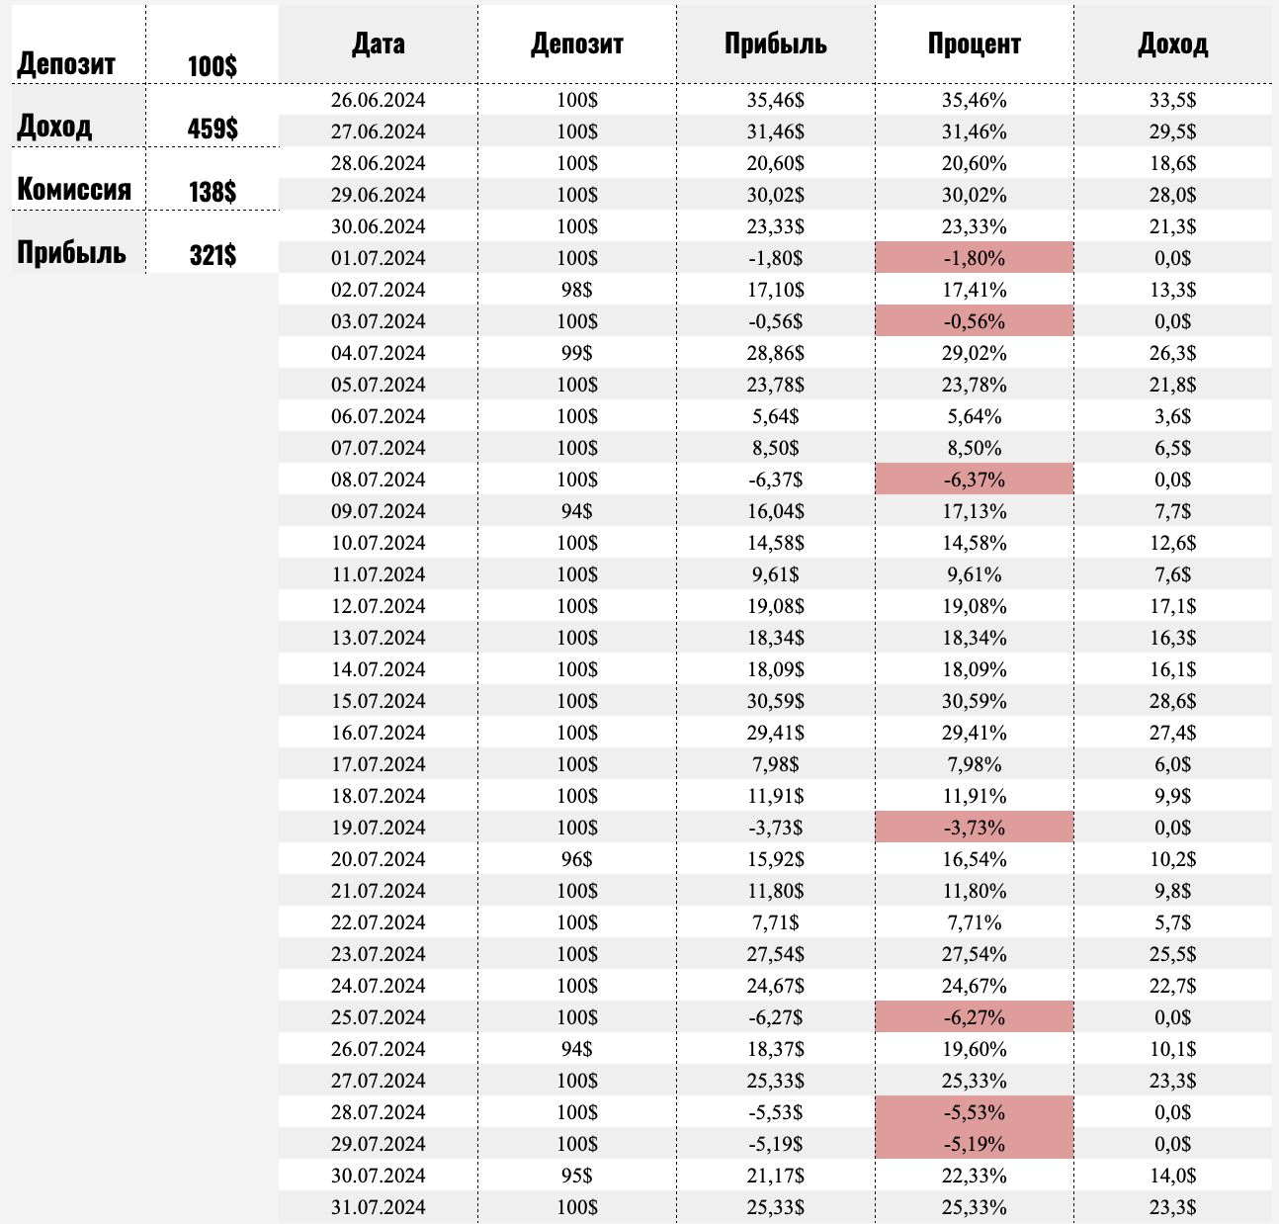This screenshot has width=1279, height=1224.
Task: Select the Комиссия summary label cell
Action: (x=74, y=189)
